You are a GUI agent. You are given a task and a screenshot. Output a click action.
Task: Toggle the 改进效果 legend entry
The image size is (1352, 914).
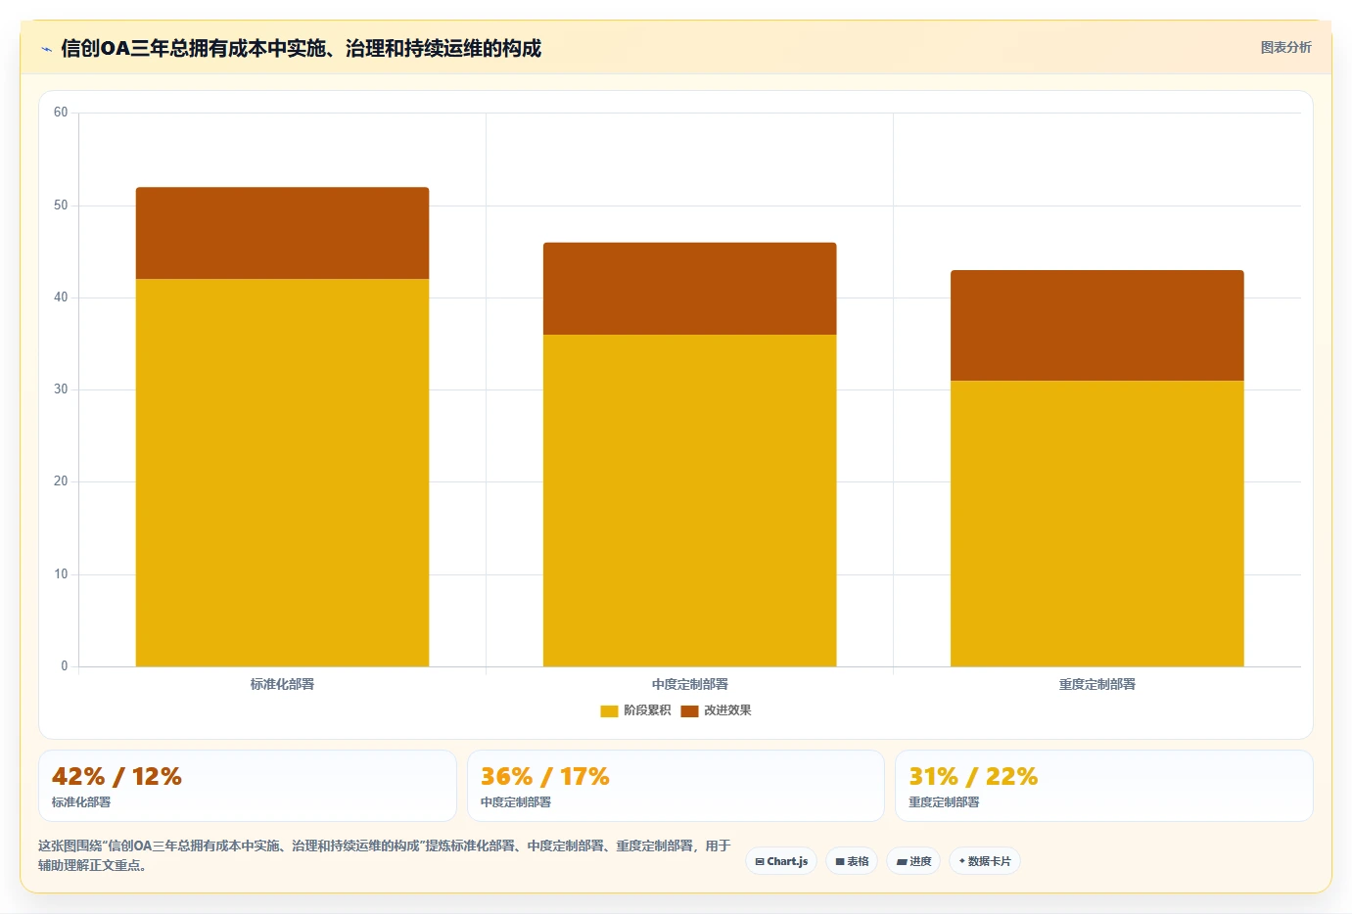[x=717, y=710]
